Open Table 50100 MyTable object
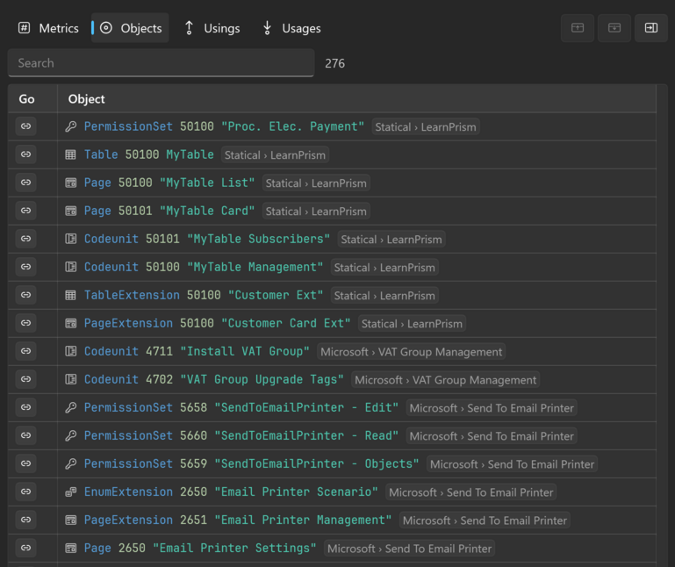Viewport: 675px width, 567px height. tap(149, 154)
